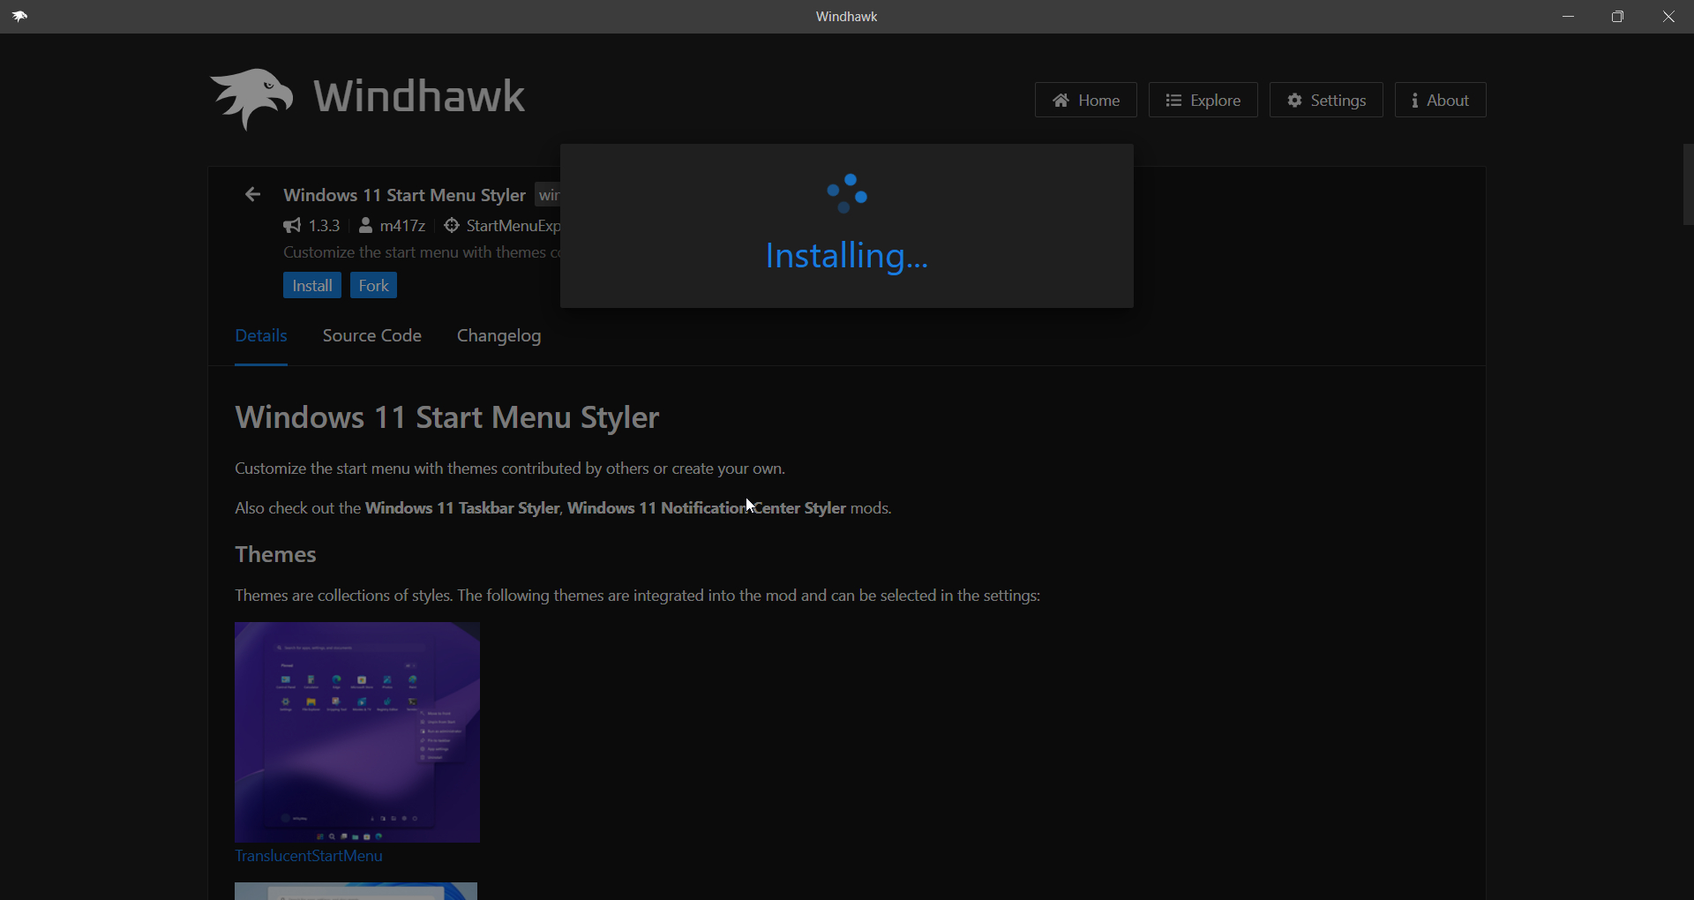Click the vertical scrollbar thumb
The image size is (1694, 900).
(x=1687, y=184)
